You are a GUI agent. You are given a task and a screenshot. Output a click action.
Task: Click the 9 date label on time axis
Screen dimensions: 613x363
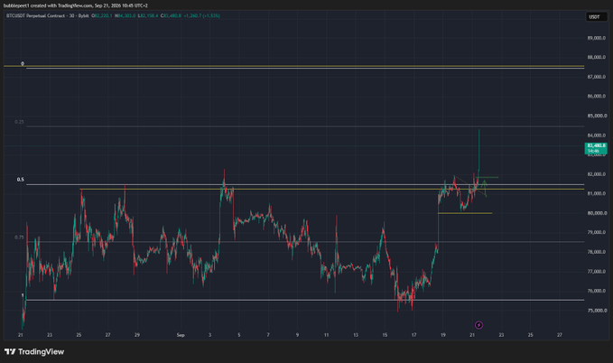297,335
